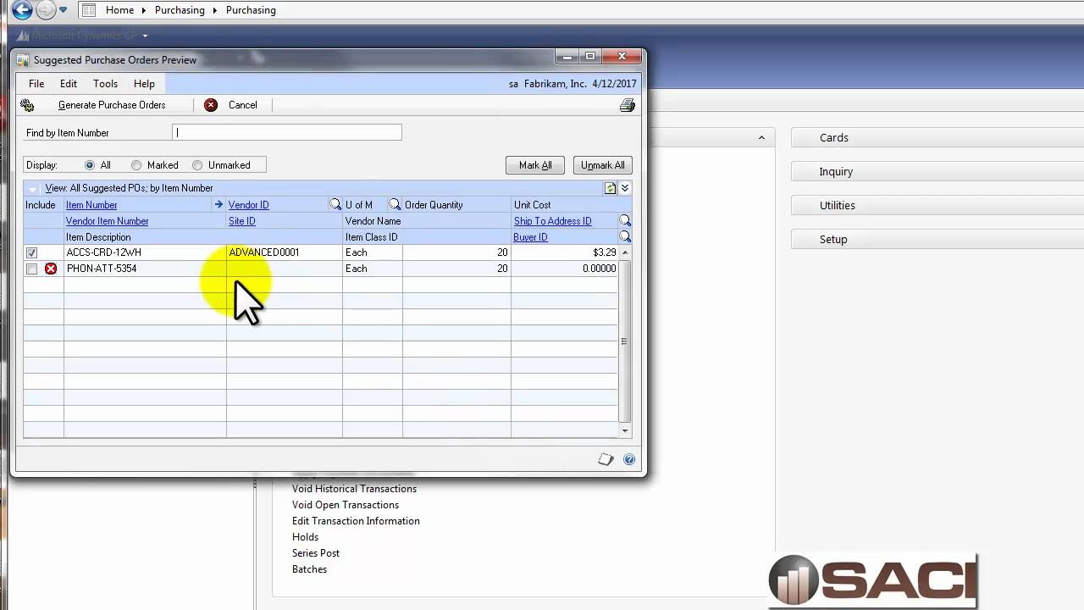Click the grid scroll up arrow
This screenshot has width=1084, height=610.
point(625,252)
